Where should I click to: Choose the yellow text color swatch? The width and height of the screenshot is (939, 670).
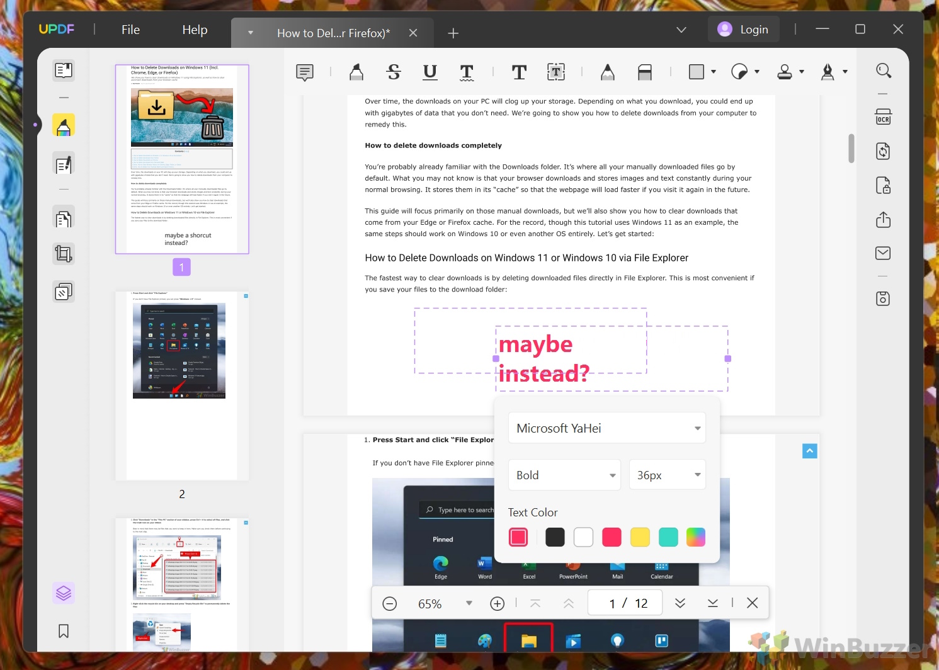click(640, 537)
